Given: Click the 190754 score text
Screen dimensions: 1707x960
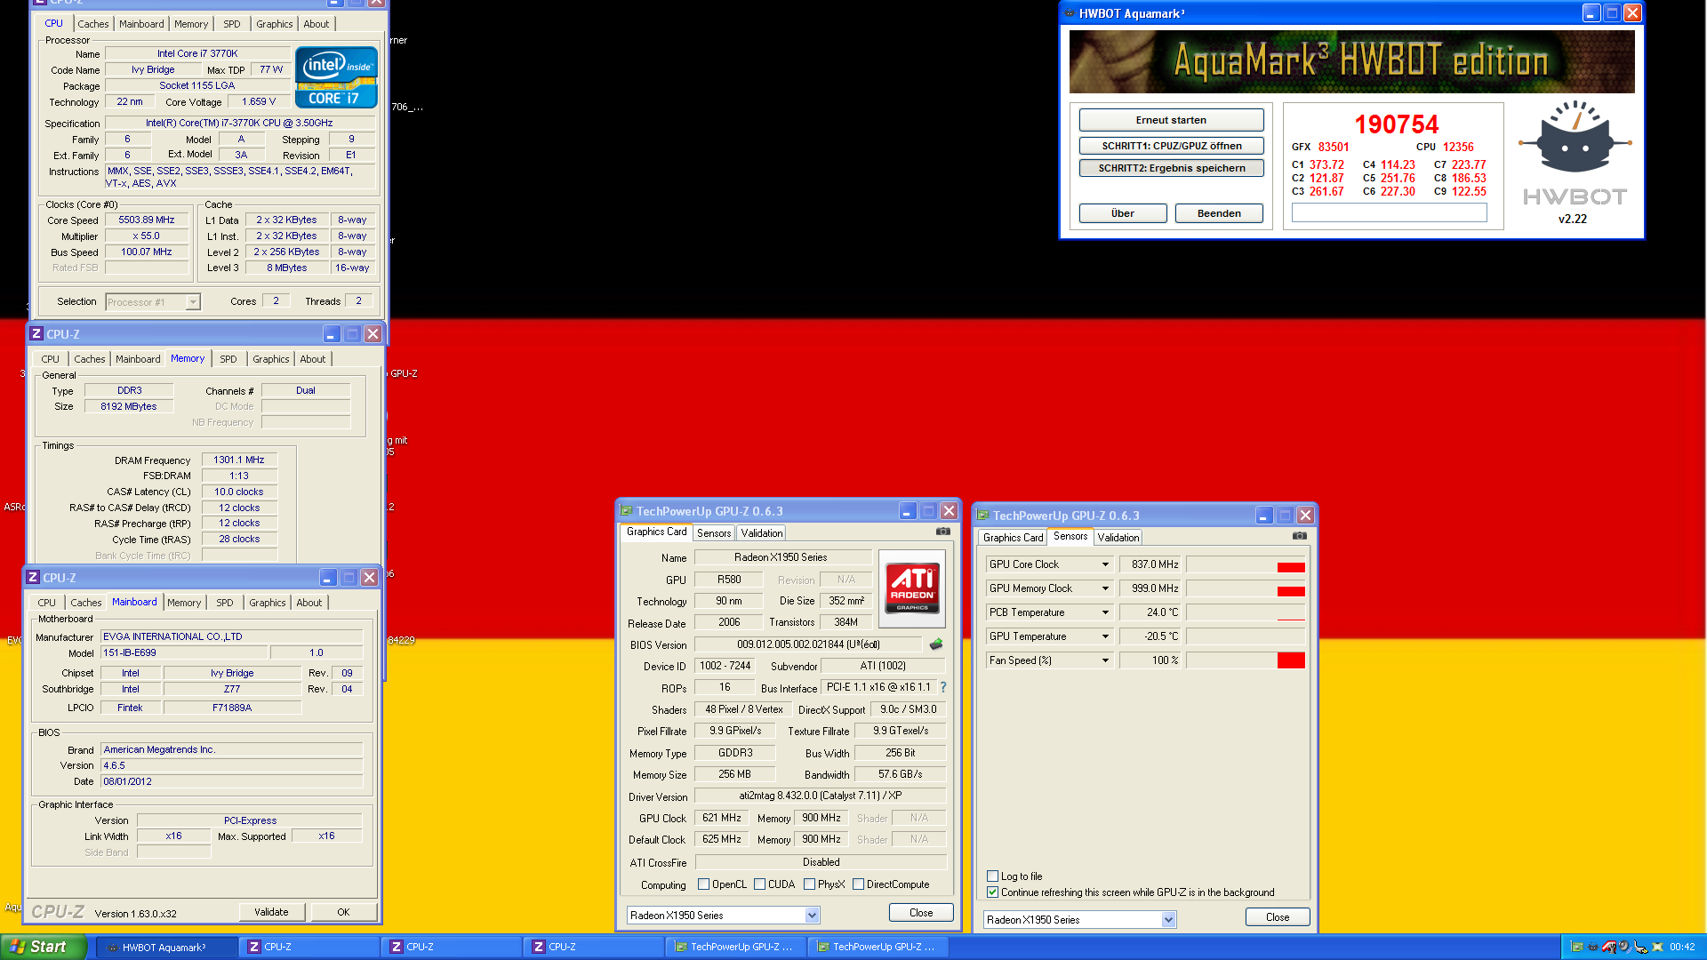Looking at the screenshot, I should click(1397, 124).
